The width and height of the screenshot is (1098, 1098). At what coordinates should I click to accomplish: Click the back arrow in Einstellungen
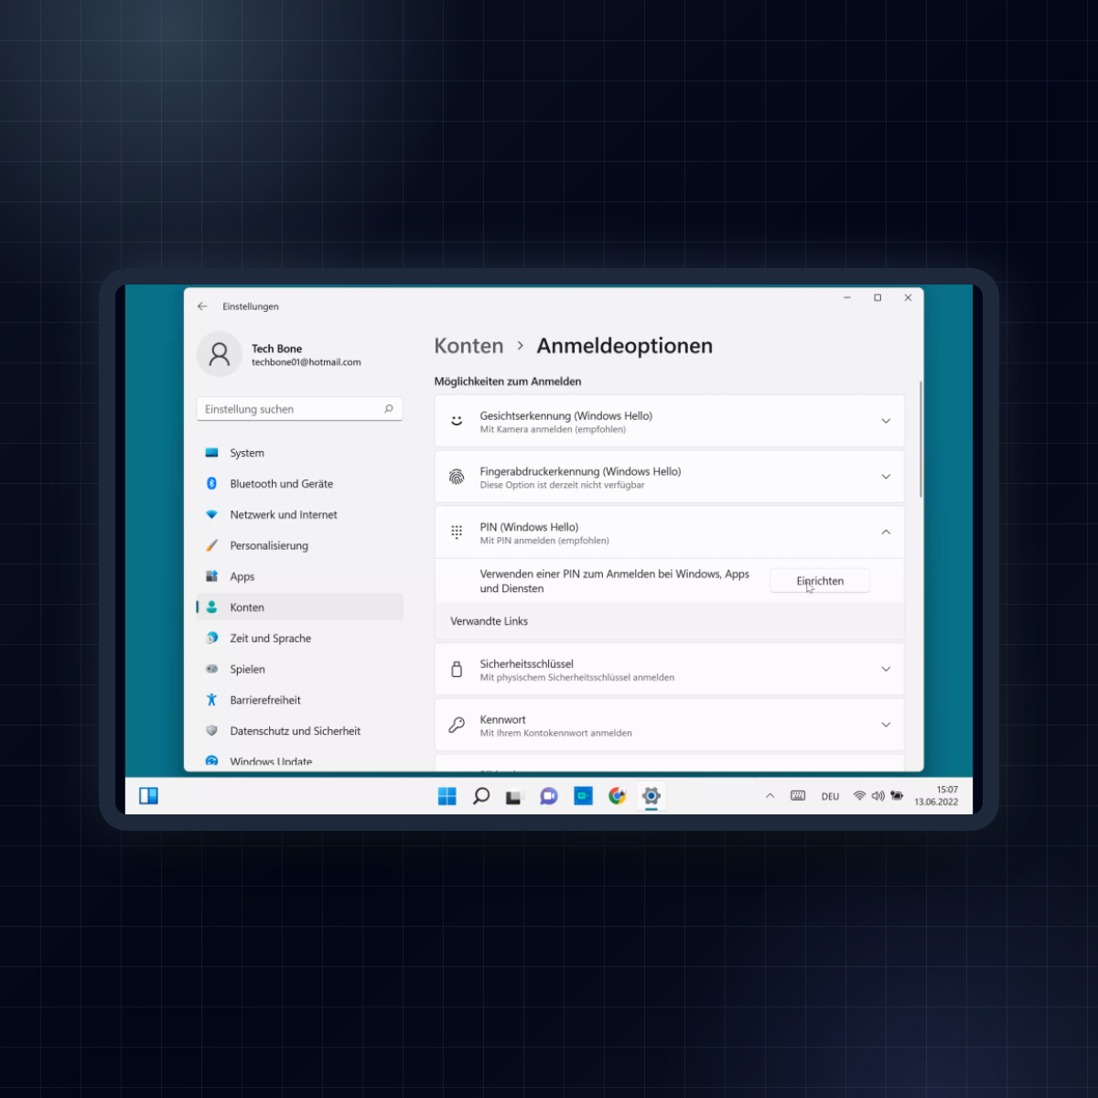pyautogui.click(x=202, y=307)
